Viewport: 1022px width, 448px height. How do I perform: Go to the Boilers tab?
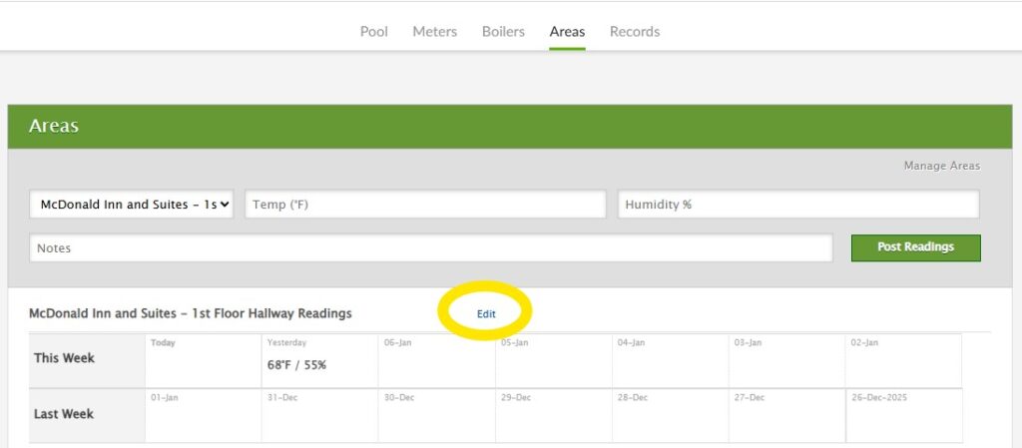503,32
